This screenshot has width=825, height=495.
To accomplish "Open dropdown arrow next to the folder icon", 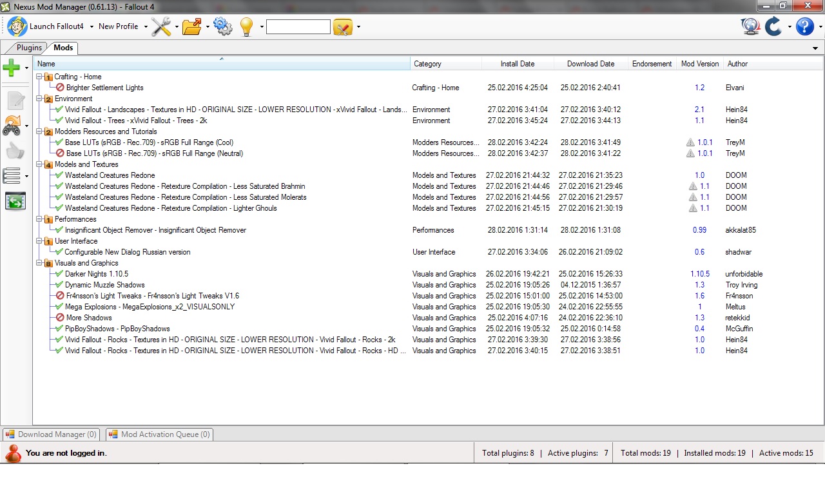I will click(x=208, y=27).
